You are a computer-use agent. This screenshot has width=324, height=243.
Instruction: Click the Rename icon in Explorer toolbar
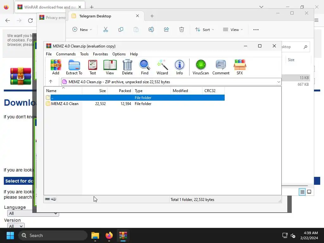coord(151,29)
